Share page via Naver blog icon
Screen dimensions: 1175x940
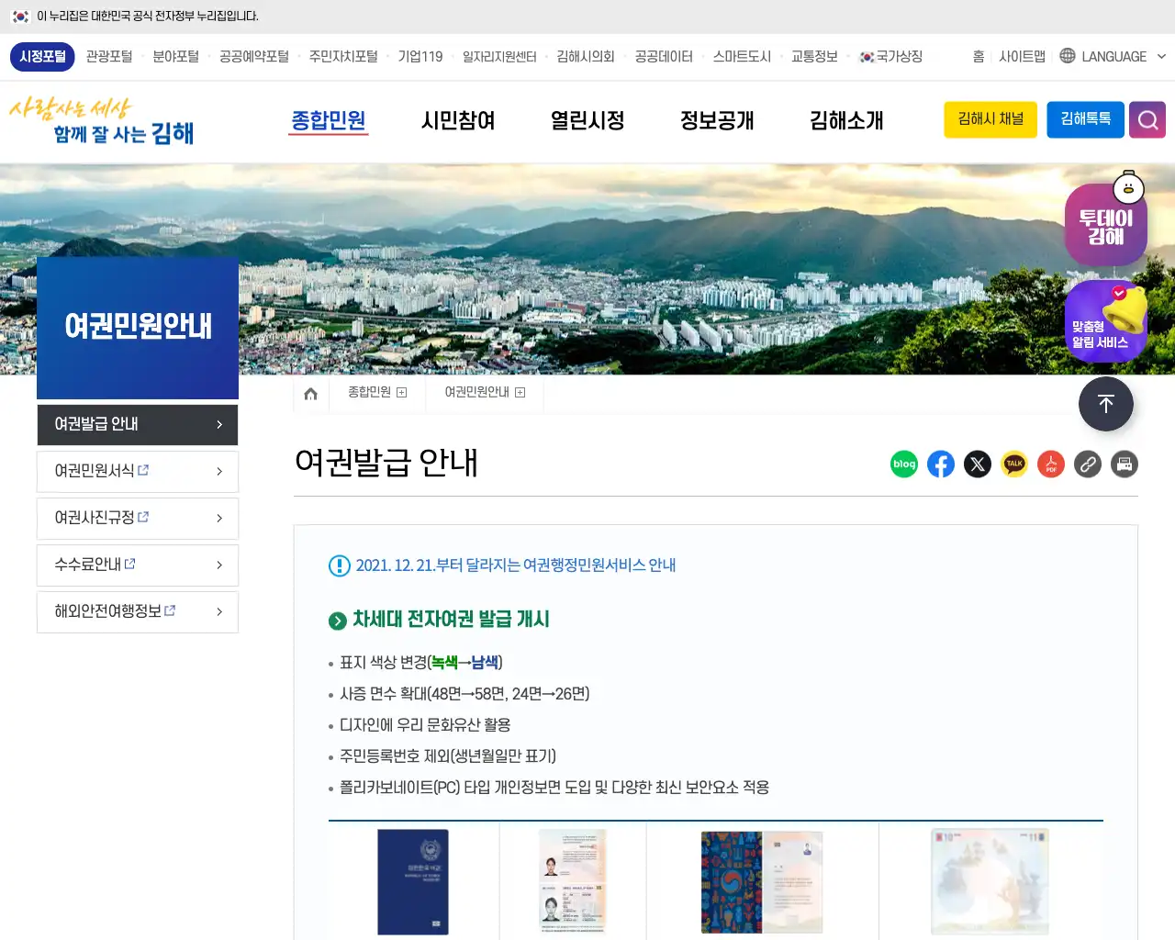click(x=904, y=464)
